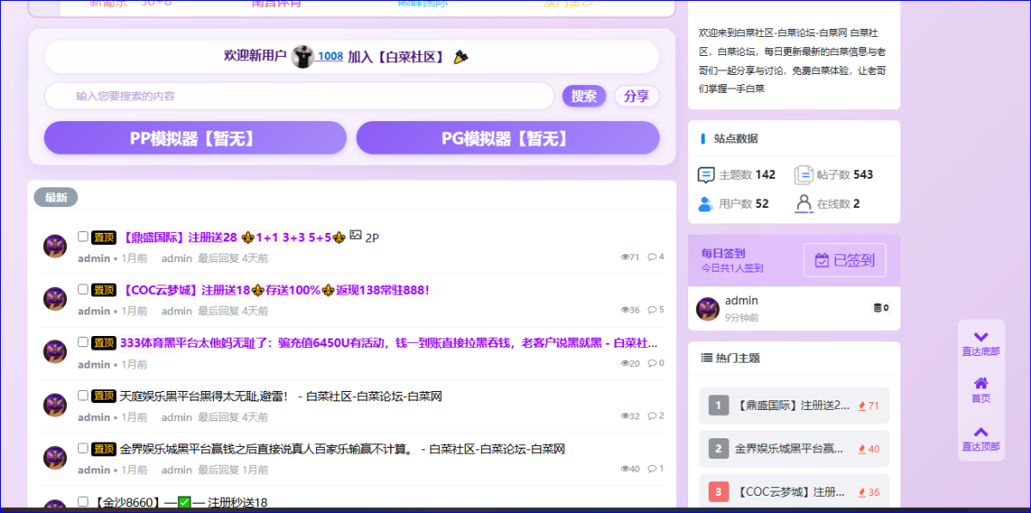Open post 【鼎盛国际】注册送28
Image resolution: width=1031 pixels, height=513 pixels.
click(232, 237)
